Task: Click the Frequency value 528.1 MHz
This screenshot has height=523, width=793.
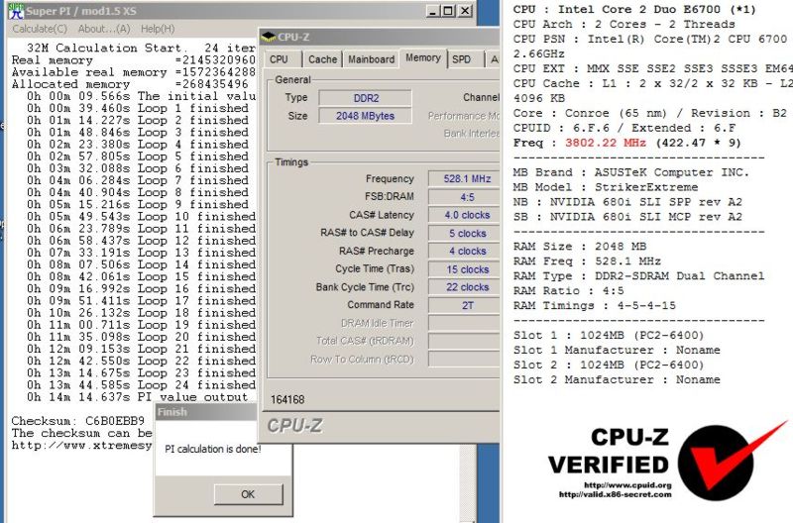Action: click(464, 179)
